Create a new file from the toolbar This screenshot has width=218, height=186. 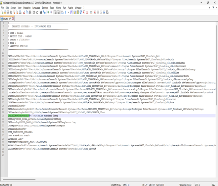(2, 12)
